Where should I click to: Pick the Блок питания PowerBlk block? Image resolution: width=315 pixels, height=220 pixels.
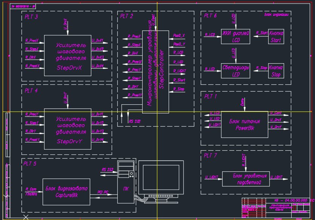click(244, 125)
